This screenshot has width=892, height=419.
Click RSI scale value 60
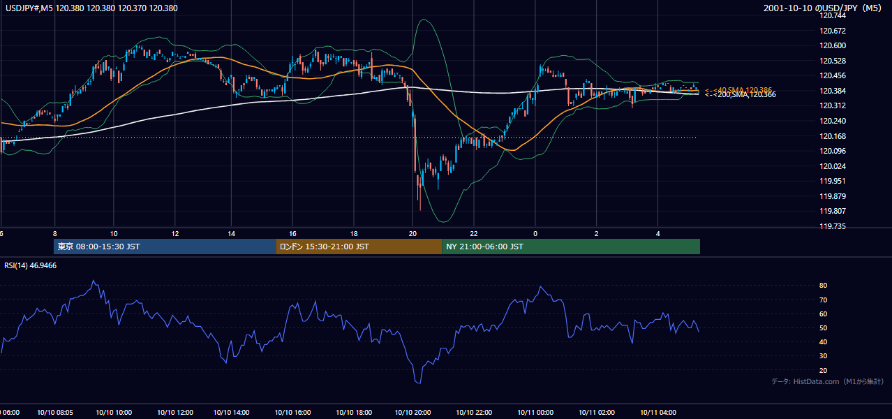[x=824, y=314]
